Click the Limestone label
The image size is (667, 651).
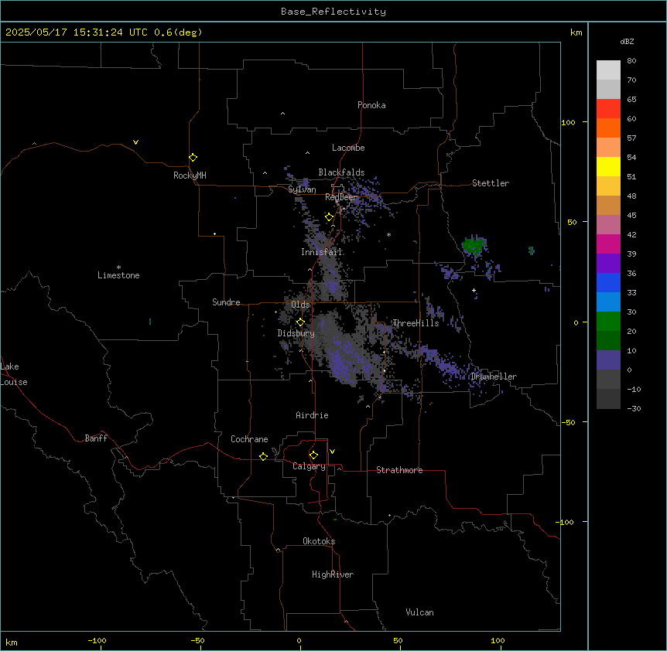118,275
